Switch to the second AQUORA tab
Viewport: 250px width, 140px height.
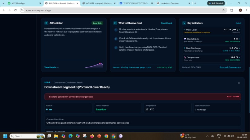[x=99, y=3]
